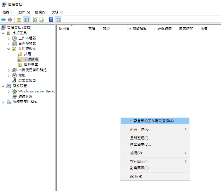Image resolution: width=221 pixels, height=191 pixels.
Task: Expand the Windows Server Backup node
Action: pos(9,92)
